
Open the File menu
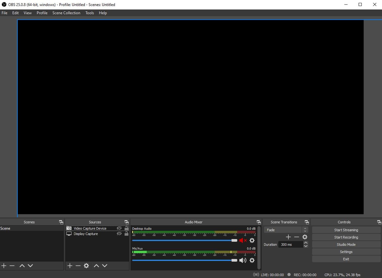(x=4, y=13)
